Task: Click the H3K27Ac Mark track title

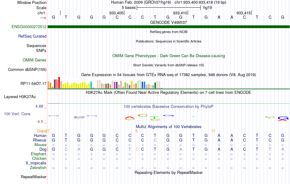Action: [x=169, y=92]
